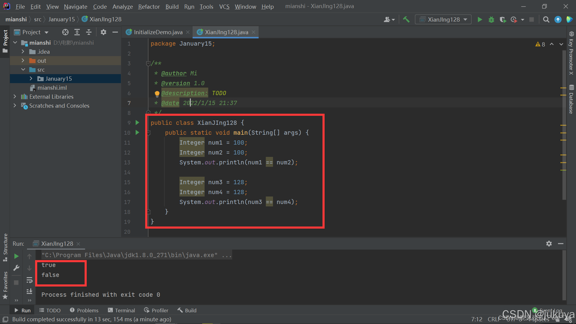Viewport: 576px width, 324px height.
Task: Click the warnings count indicator in the editor
Action: point(540,44)
